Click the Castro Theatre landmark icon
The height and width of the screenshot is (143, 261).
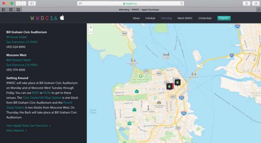pyautogui.click(x=159, y=103)
